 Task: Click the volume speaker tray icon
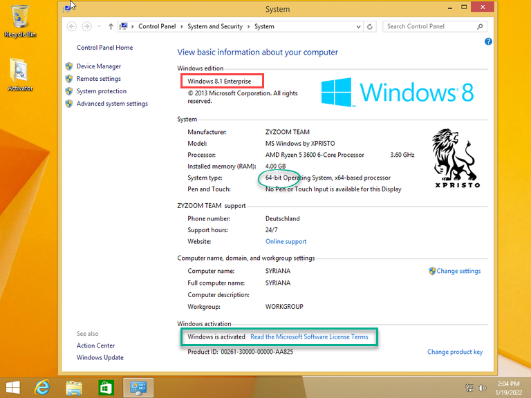tap(482, 388)
